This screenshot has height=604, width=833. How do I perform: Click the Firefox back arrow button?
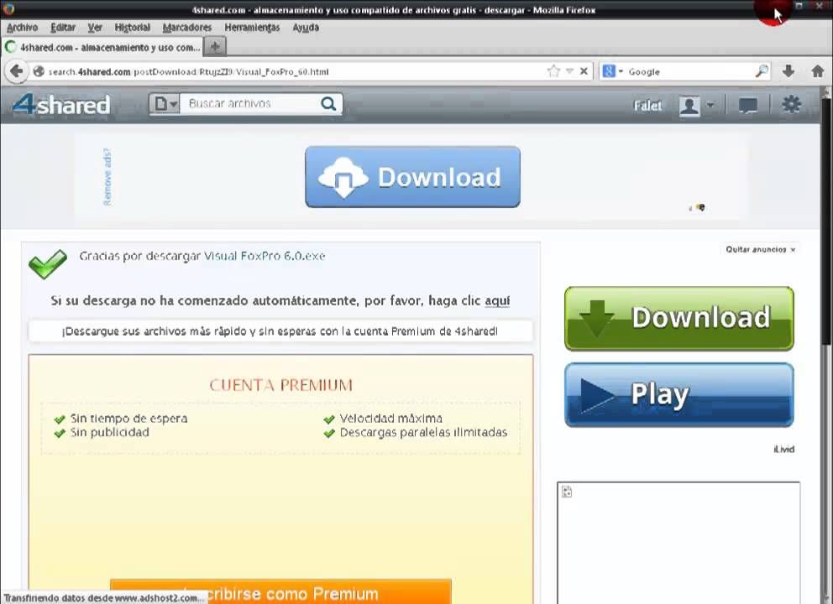pos(17,71)
